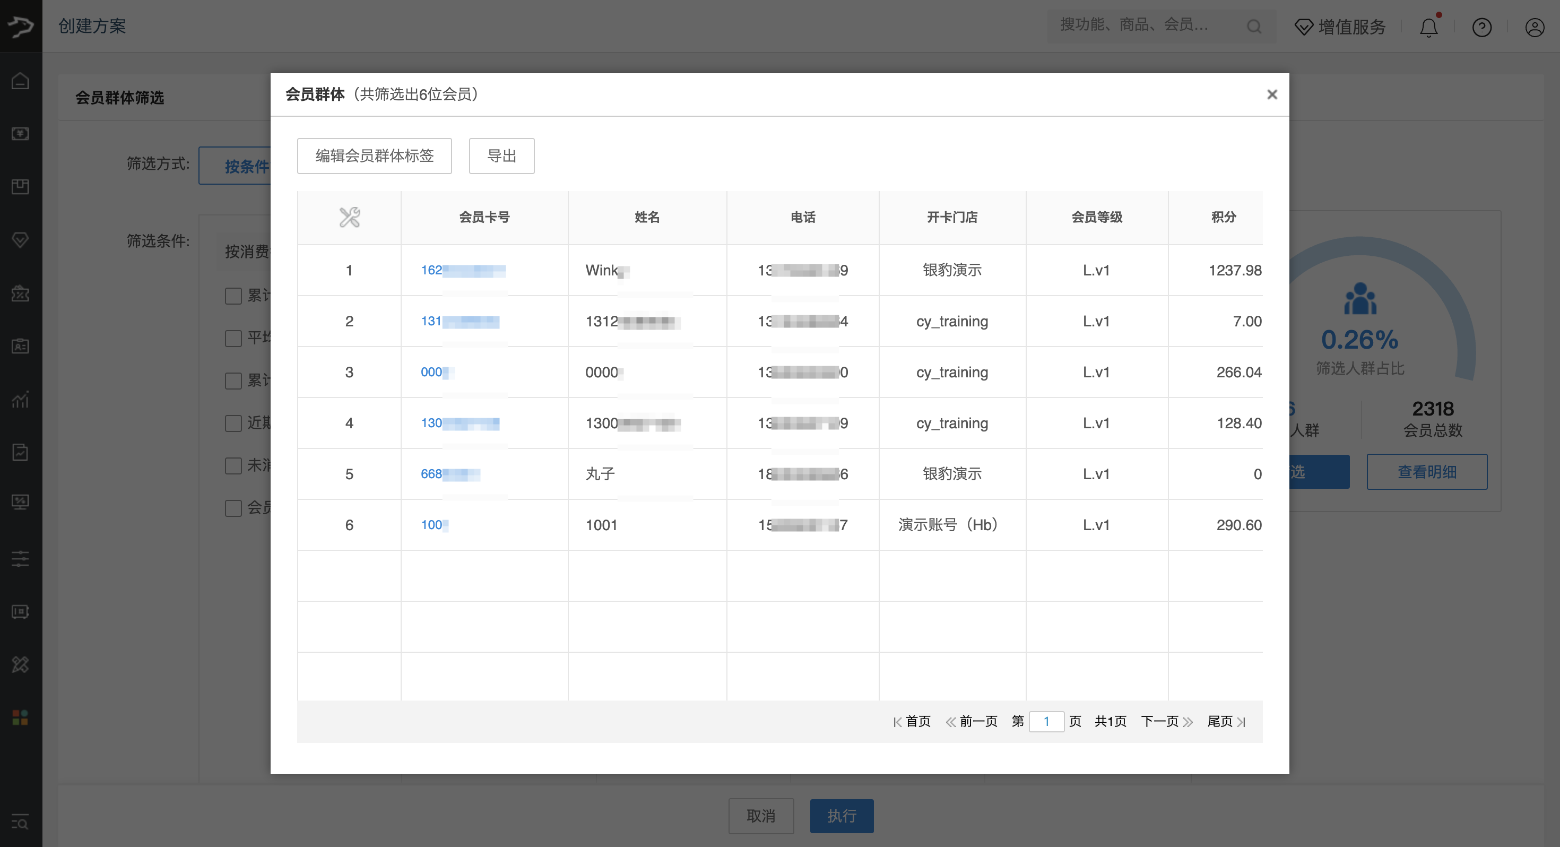Image resolution: width=1560 pixels, height=847 pixels.
Task: Click the help question mark icon
Action: point(1481,27)
